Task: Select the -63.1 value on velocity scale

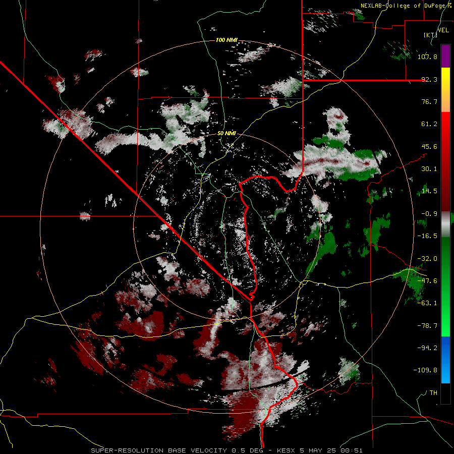Action: (x=427, y=303)
